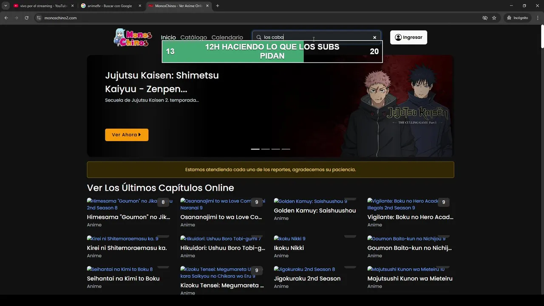
Task: Open the Jujutsu Kaisen: Shimetsu Kaiyuu banner title
Action: (x=162, y=82)
